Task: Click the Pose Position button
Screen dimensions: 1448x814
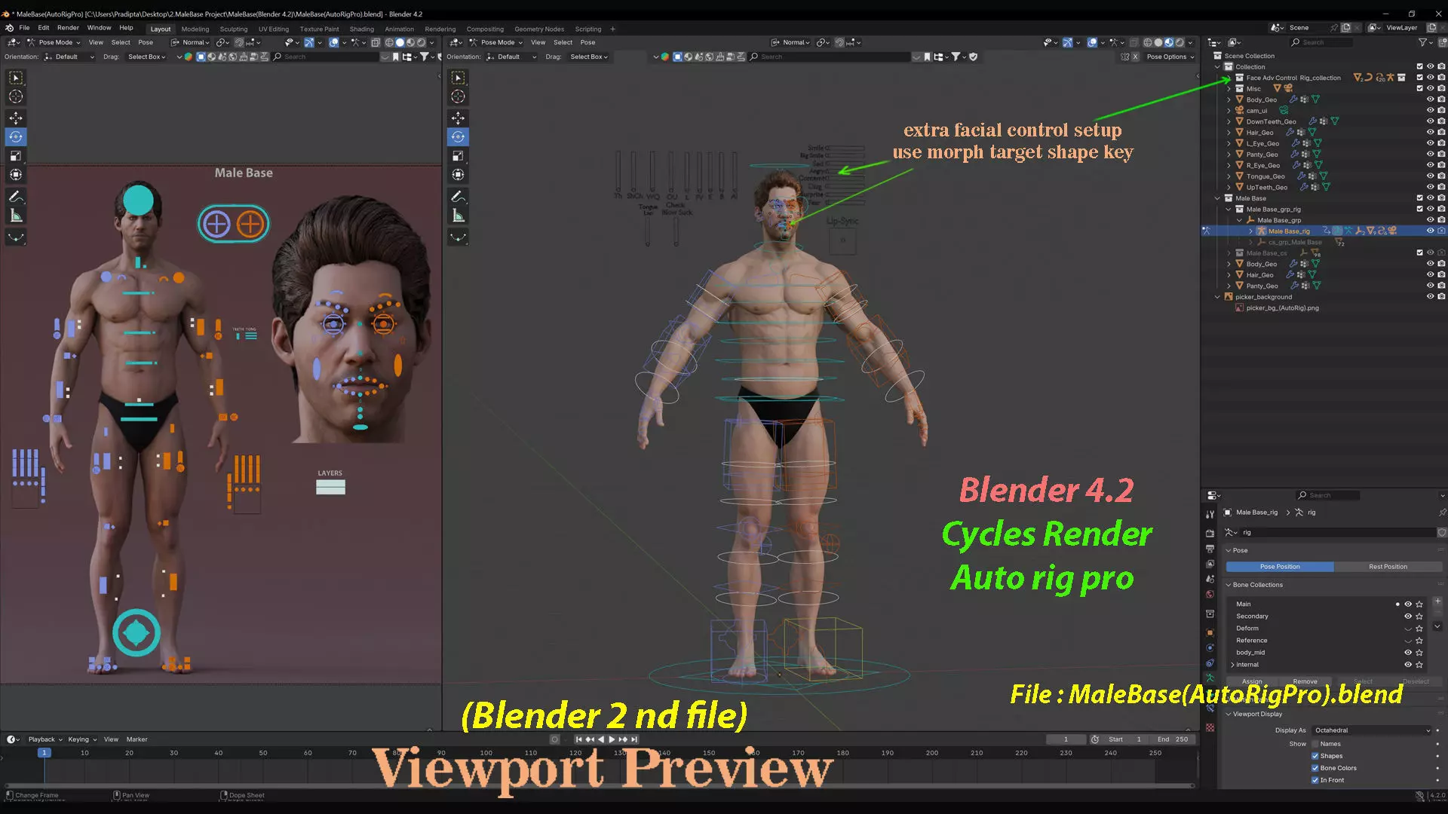Action: pyautogui.click(x=1280, y=567)
